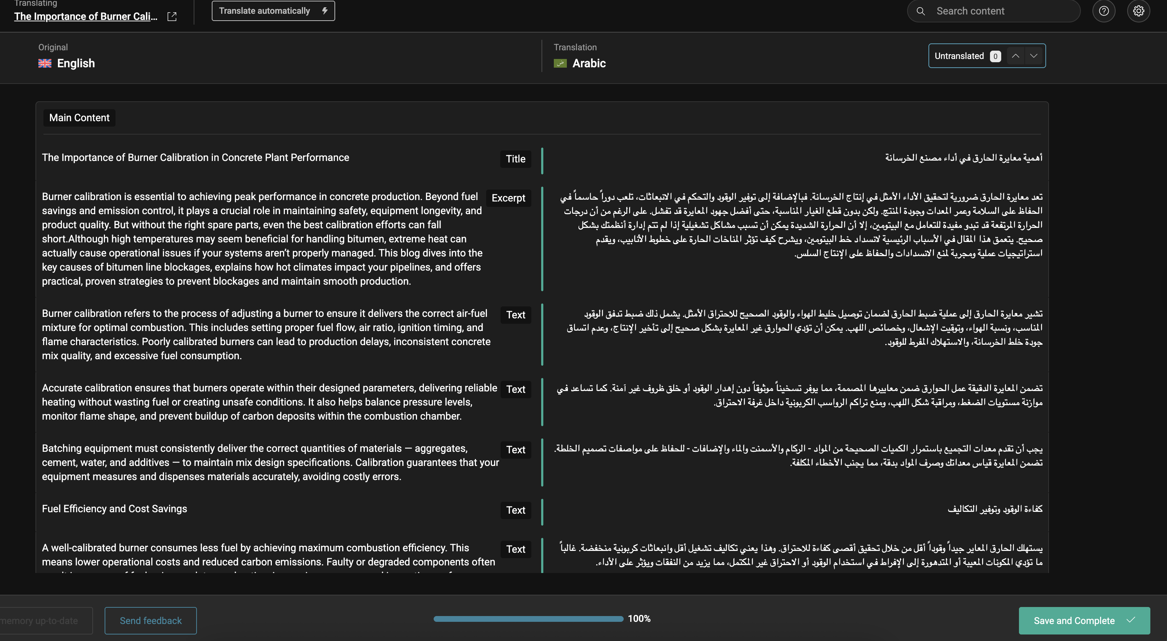Click the search magnifier icon

(x=920, y=11)
